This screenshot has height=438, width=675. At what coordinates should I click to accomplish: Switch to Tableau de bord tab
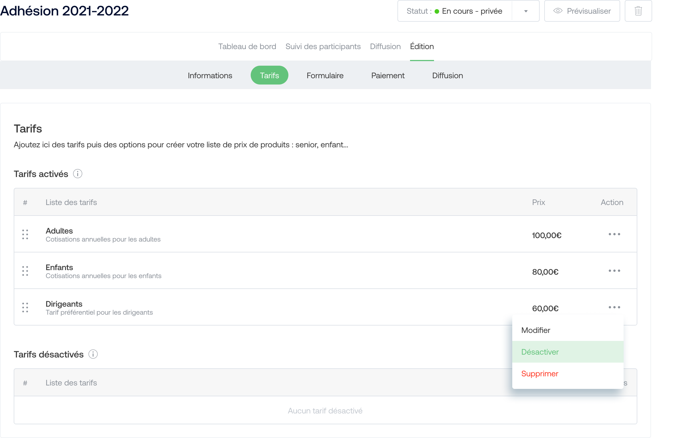click(x=247, y=46)
